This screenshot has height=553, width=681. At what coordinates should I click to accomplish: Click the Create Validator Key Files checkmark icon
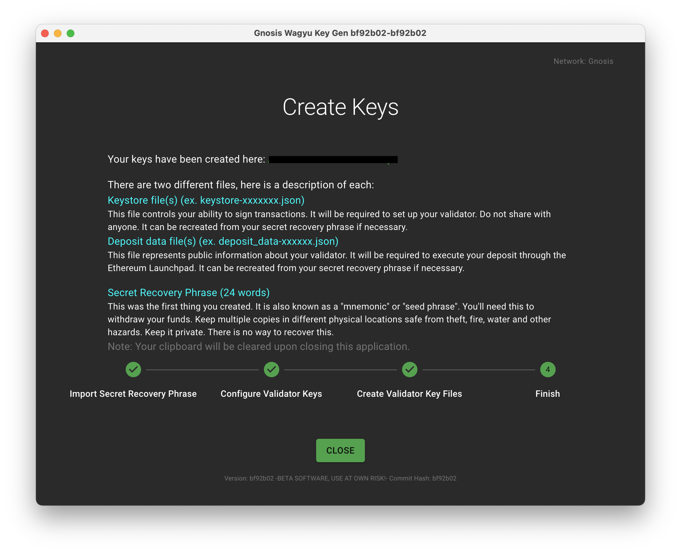pos(409,370)
